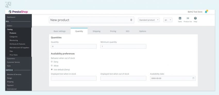
Task: Click the Quantity input field
Action: tap(74, 46)
